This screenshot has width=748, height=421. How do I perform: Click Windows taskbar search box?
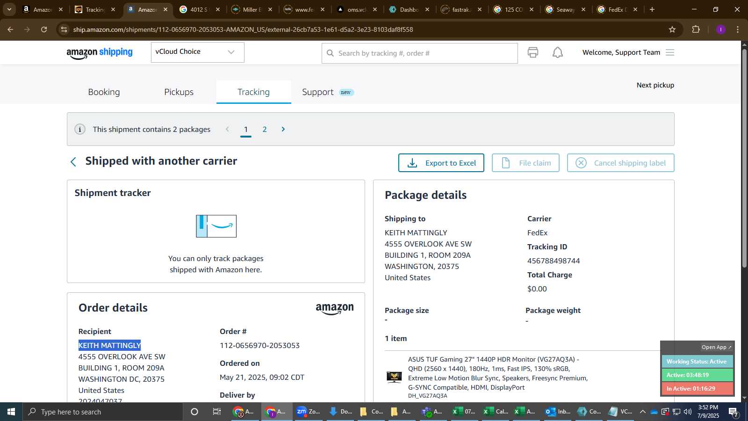103,412
